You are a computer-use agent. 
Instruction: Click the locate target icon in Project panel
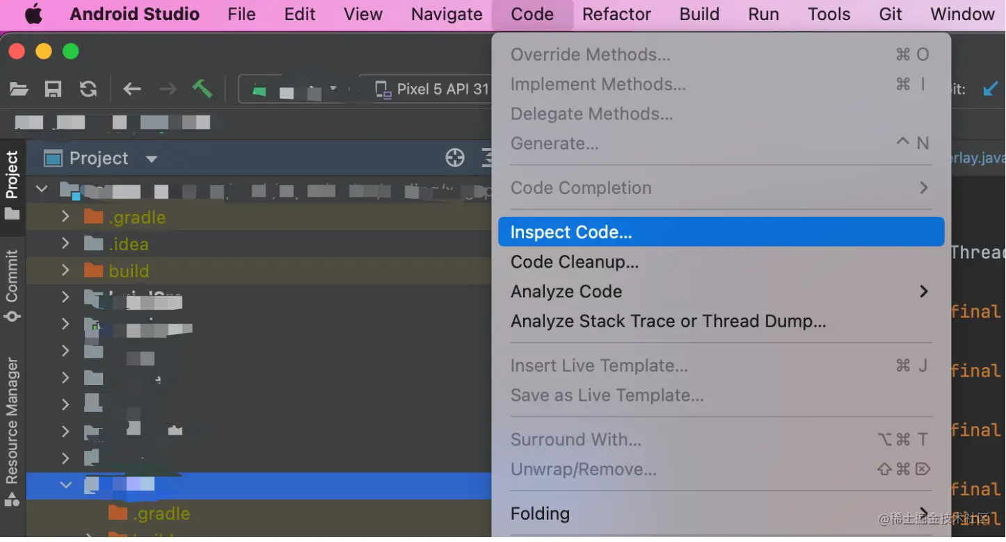click(x=455, y=158)
